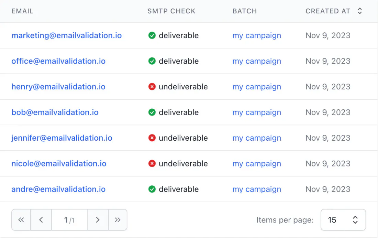Click the Items per page label
Viewport: 378px width, 238px height.
[285, 220]
